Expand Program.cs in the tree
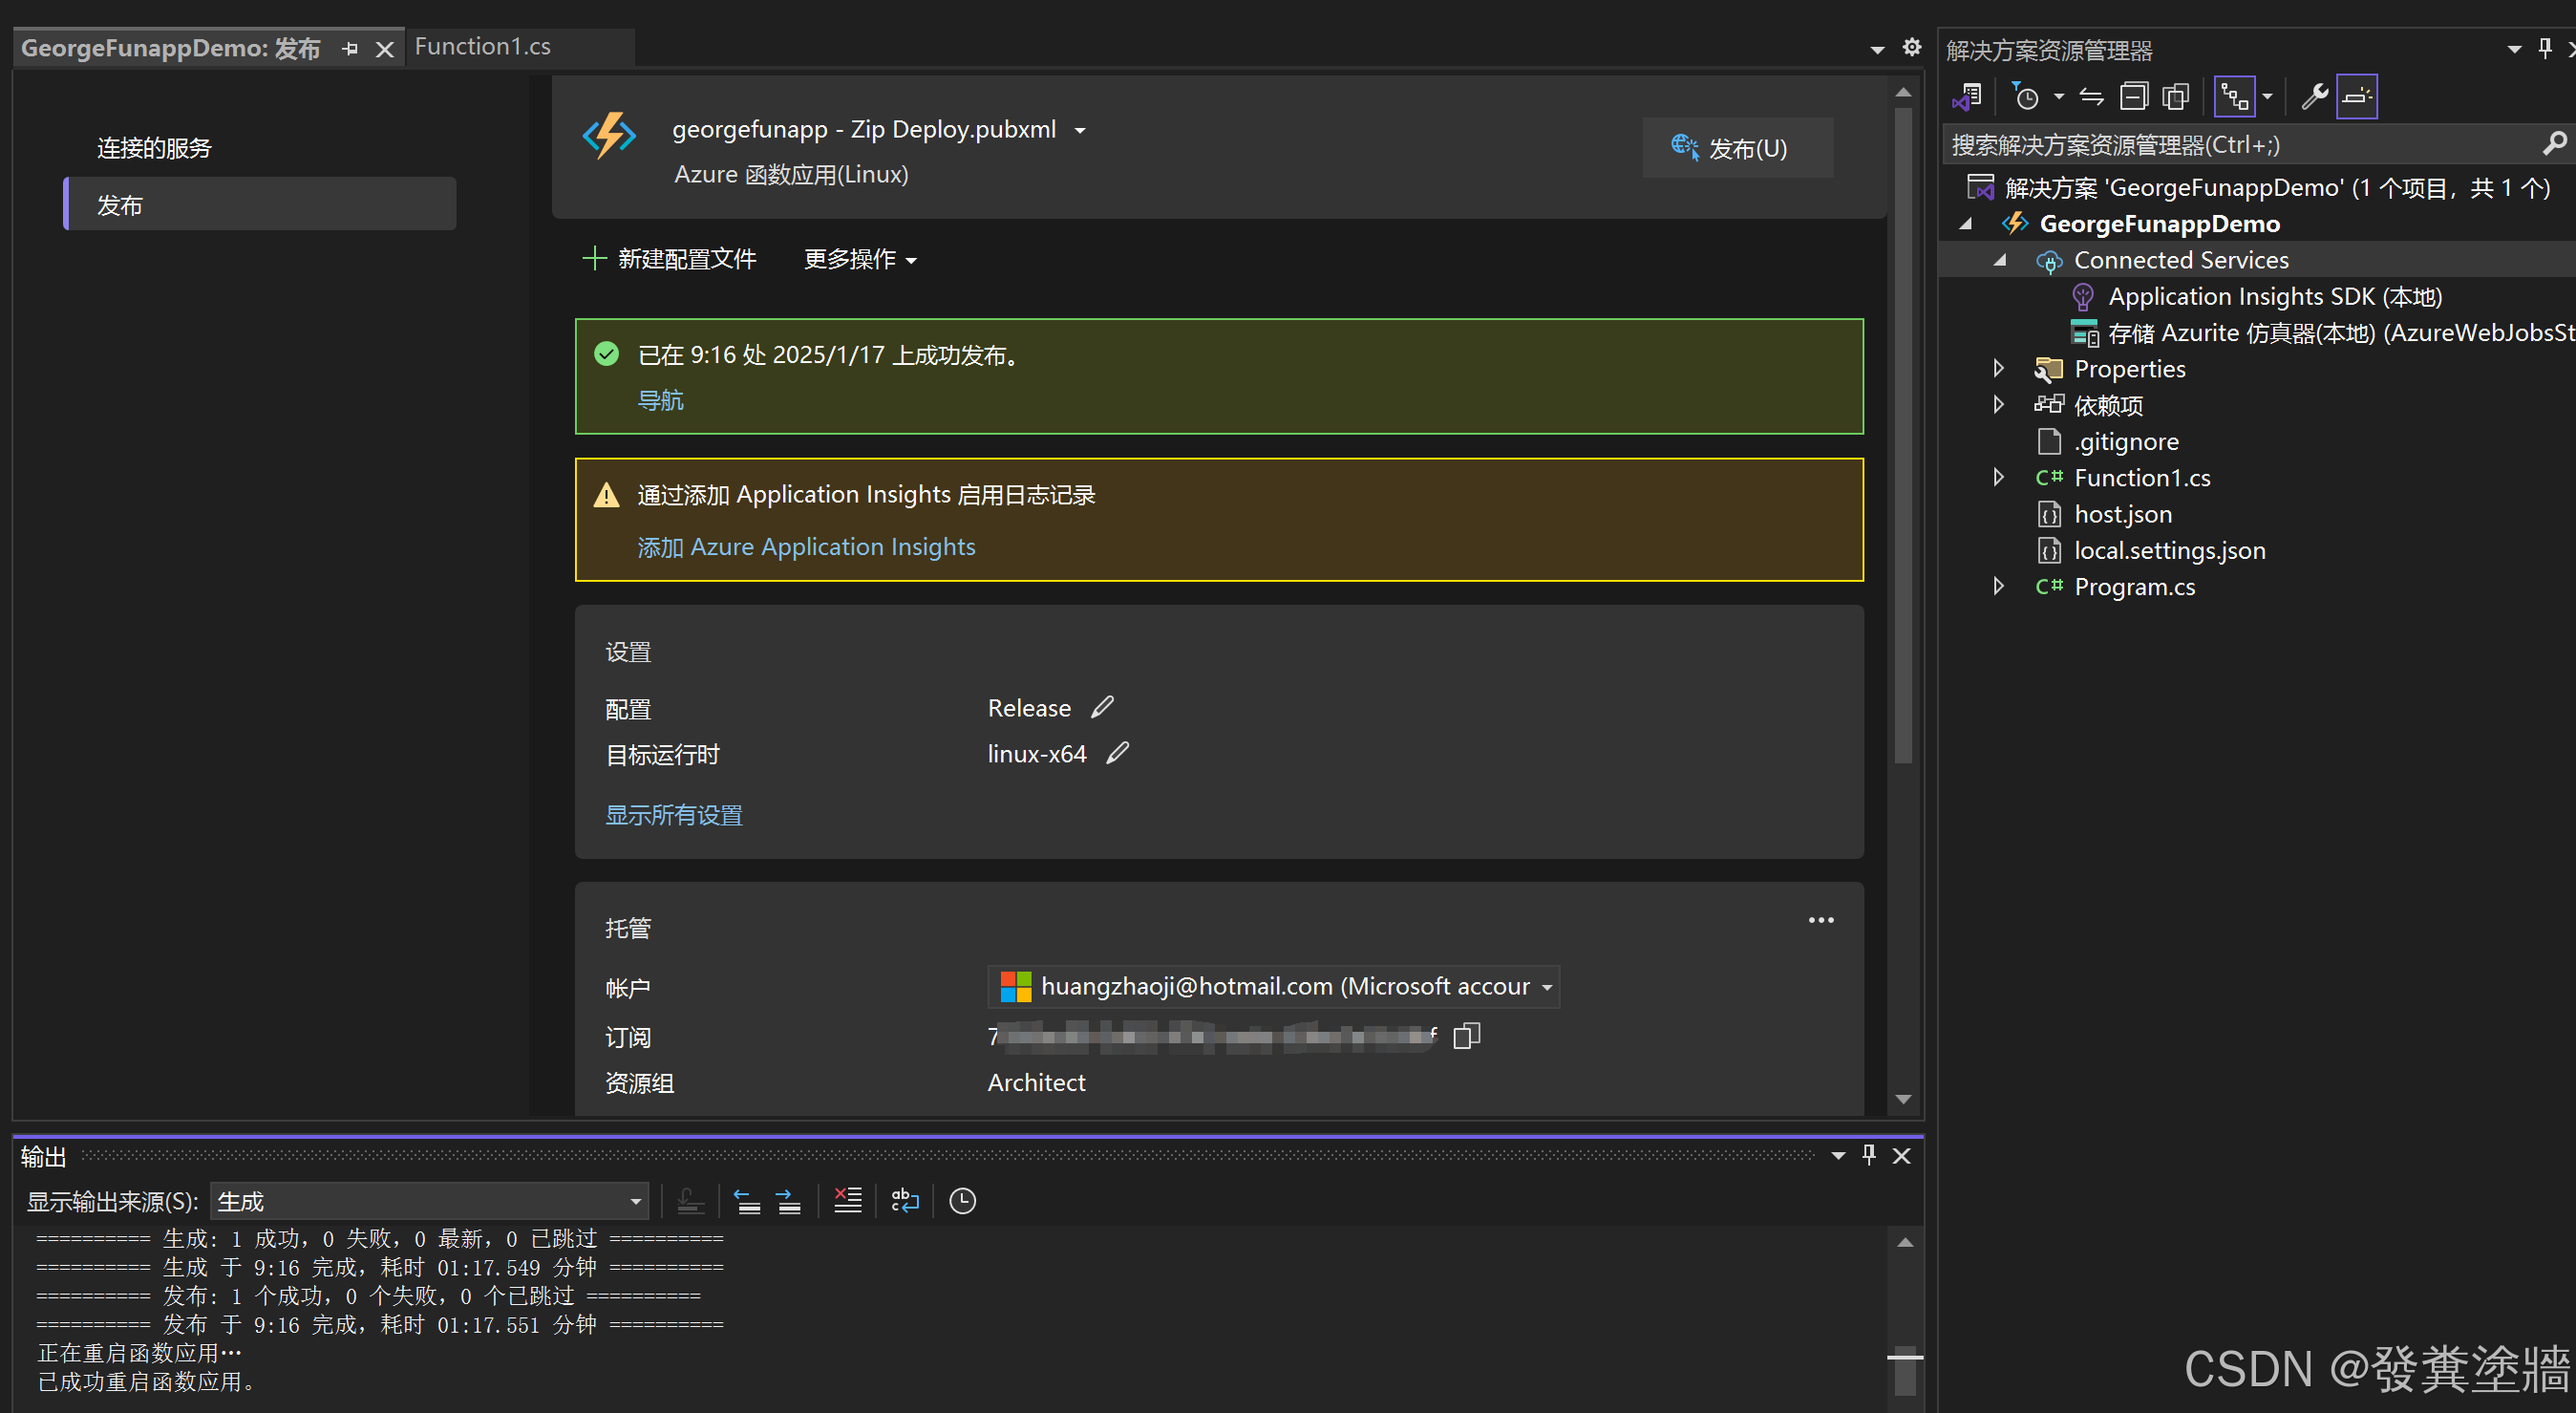The width and height of the screenshot is (2576, 1413). 1999,586
